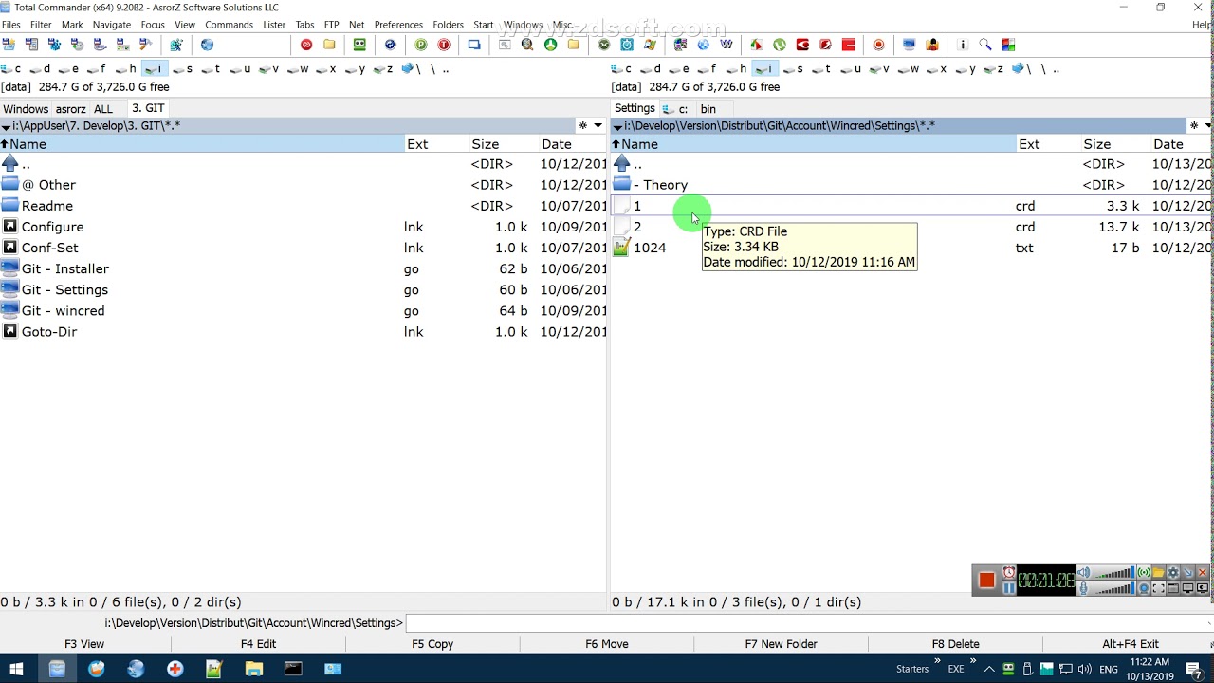This screenshot has width=1214, height=683.
Task: Click recorder full-screen capture mode icon
Action: click(1158, 588)
